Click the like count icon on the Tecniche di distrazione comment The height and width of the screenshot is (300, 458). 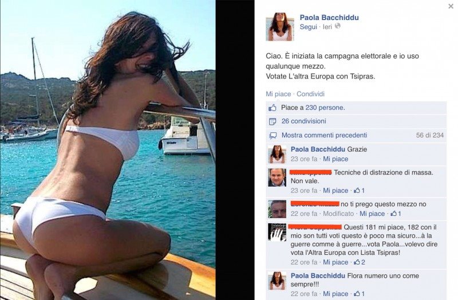[360, 191]
